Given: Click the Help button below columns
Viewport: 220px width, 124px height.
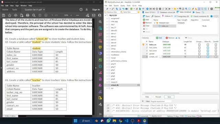Looking at the screenshot, I should tap(147, 97).
